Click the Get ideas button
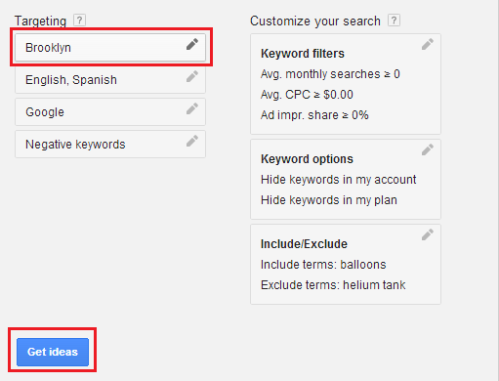 [53, 352]
